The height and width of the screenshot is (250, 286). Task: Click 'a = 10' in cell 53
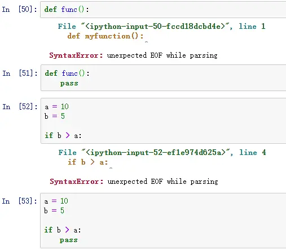(56, 201)
